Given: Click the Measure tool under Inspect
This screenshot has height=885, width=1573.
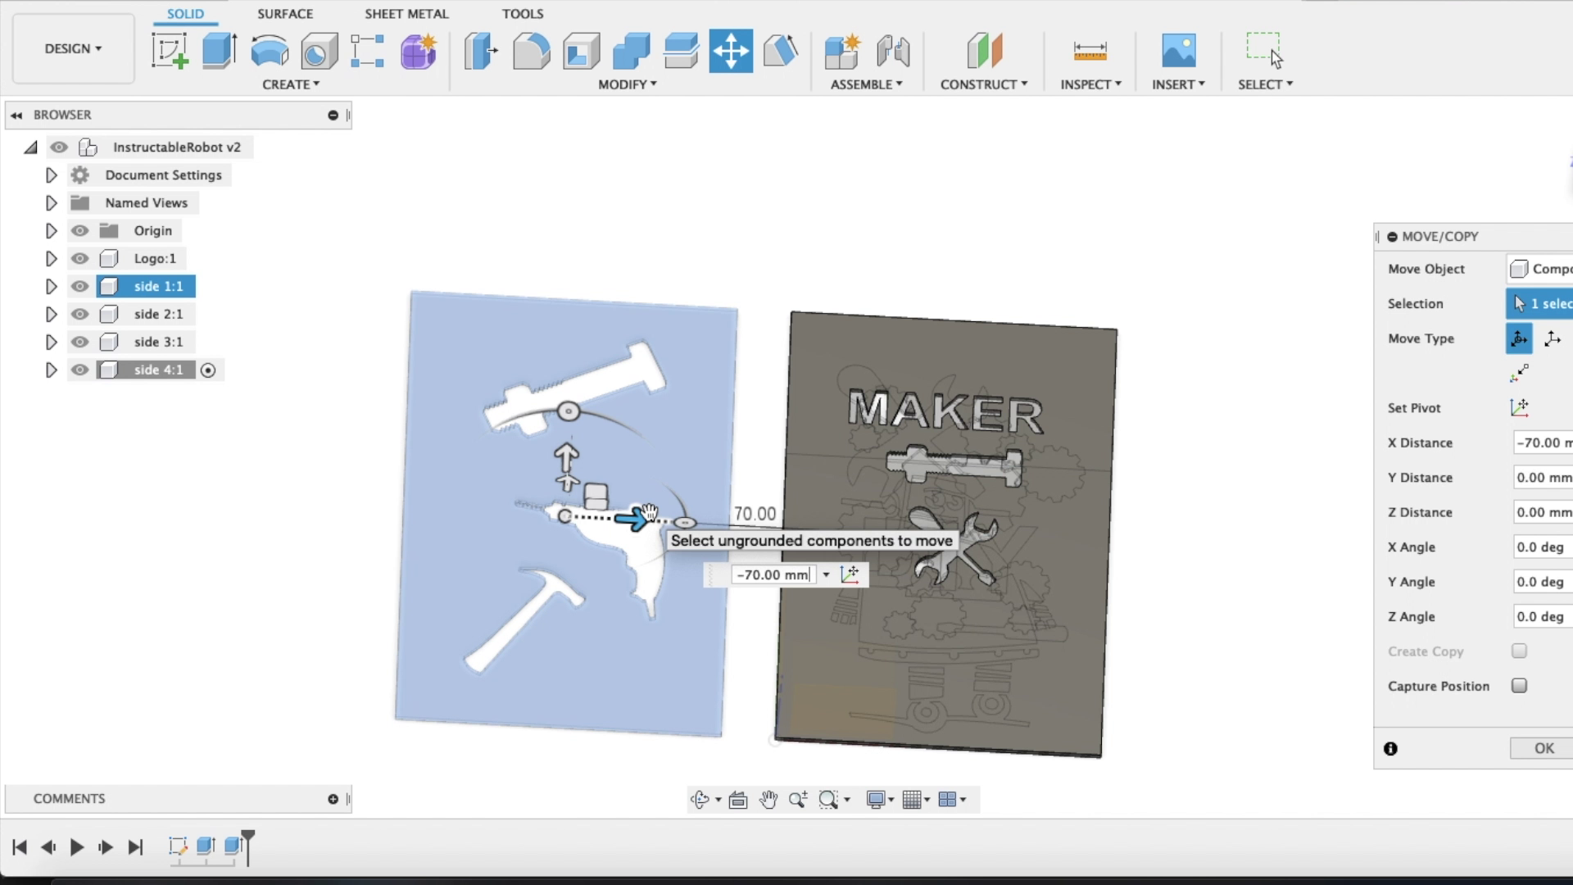Looking at the screenshot, I should click(x=1090, y=51).
